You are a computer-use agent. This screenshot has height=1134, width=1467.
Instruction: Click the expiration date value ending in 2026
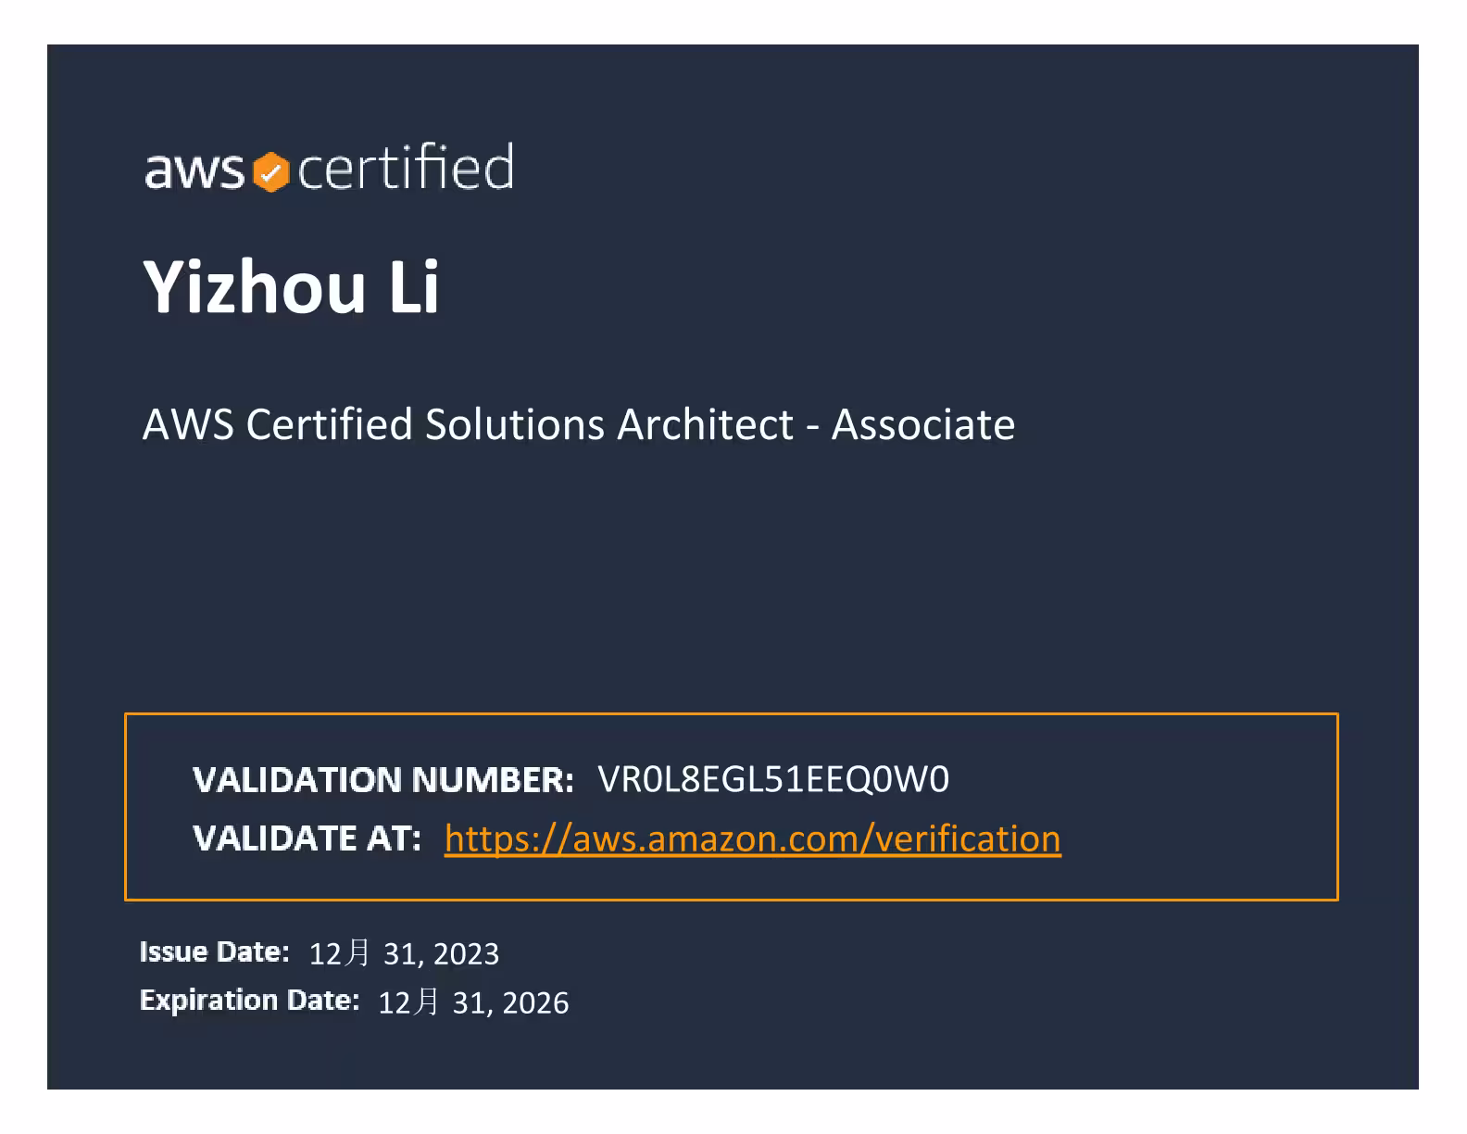coord(473,1002)
